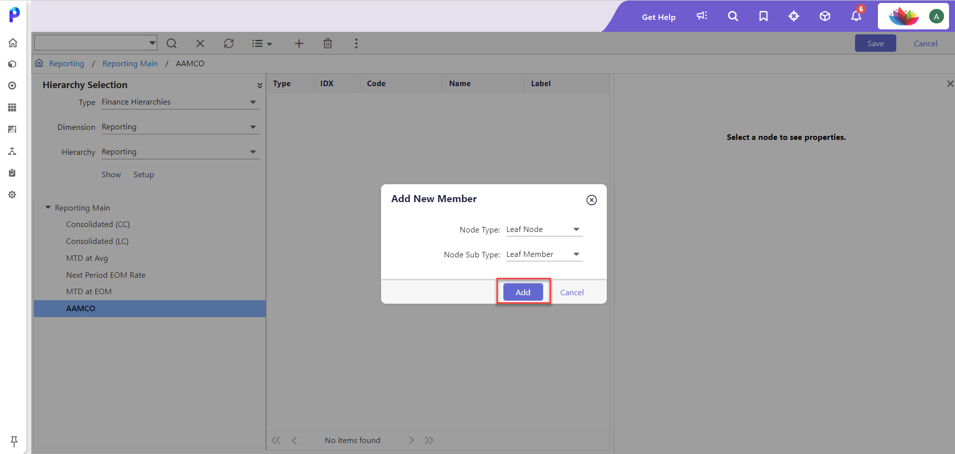Select Consolidated (CC) tree item
Viewport: 955px width, 454px height.
click(x=98, y=225)
